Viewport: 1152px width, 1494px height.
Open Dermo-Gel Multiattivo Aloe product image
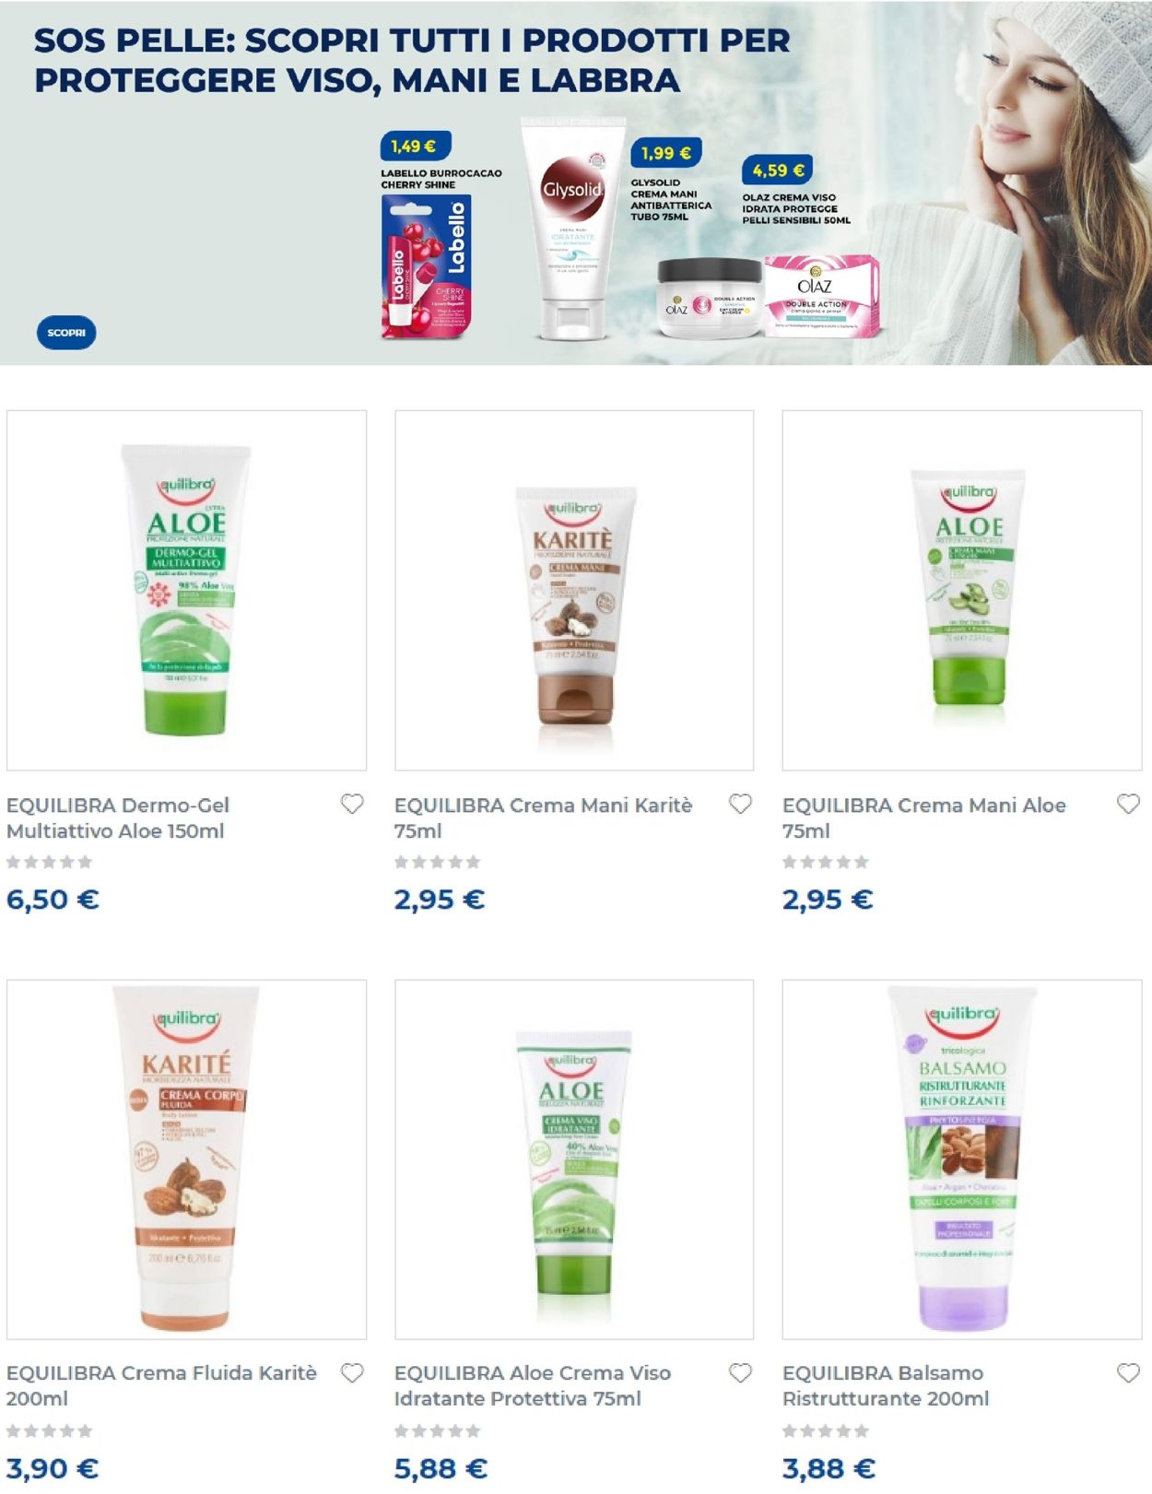(186, 590)
